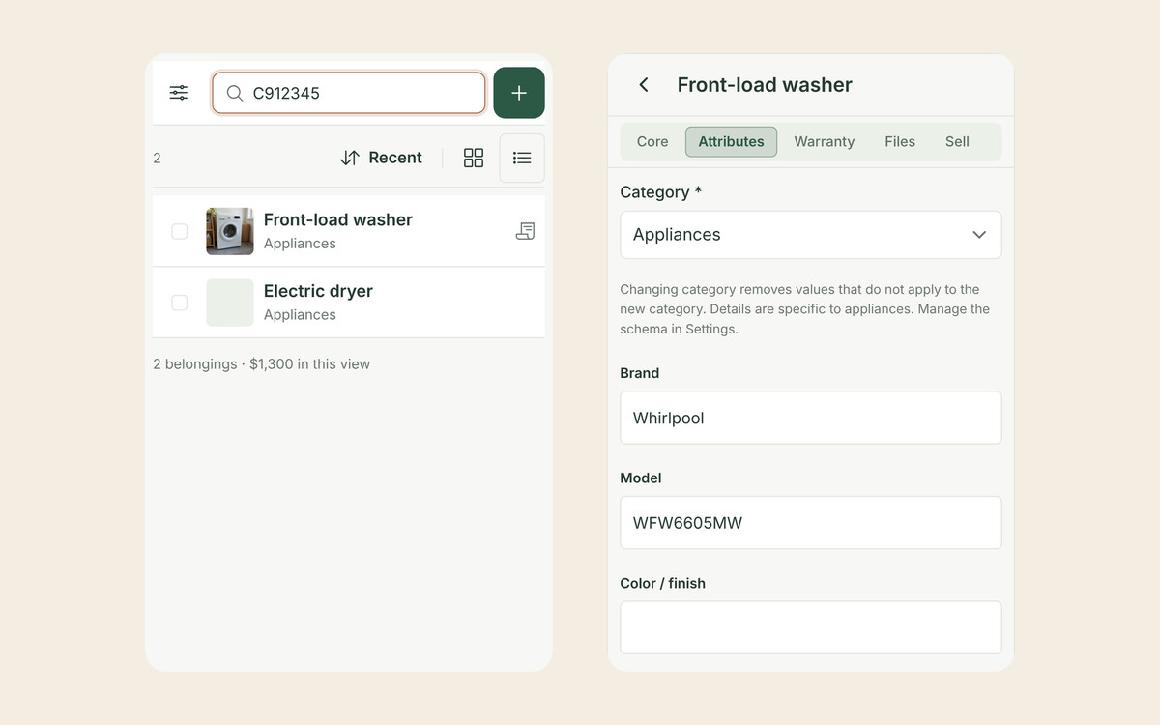Click the 'Appliances' label under Electric dryer

300,315
